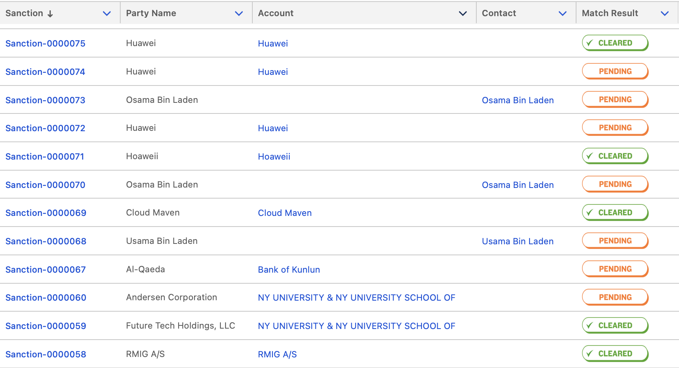Open record Sanction-0000074
Viewport: 679px width, 368px height.
[45, 72]
